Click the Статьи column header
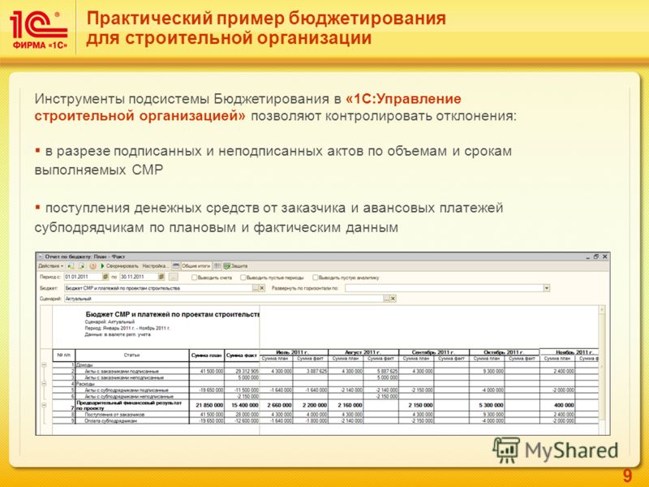Image resolution: width=649 pixels, height=487 pixels. click(x=132, y=356)
